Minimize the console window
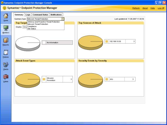The height and width of the screenshot is (125, 167). (157, 3)
